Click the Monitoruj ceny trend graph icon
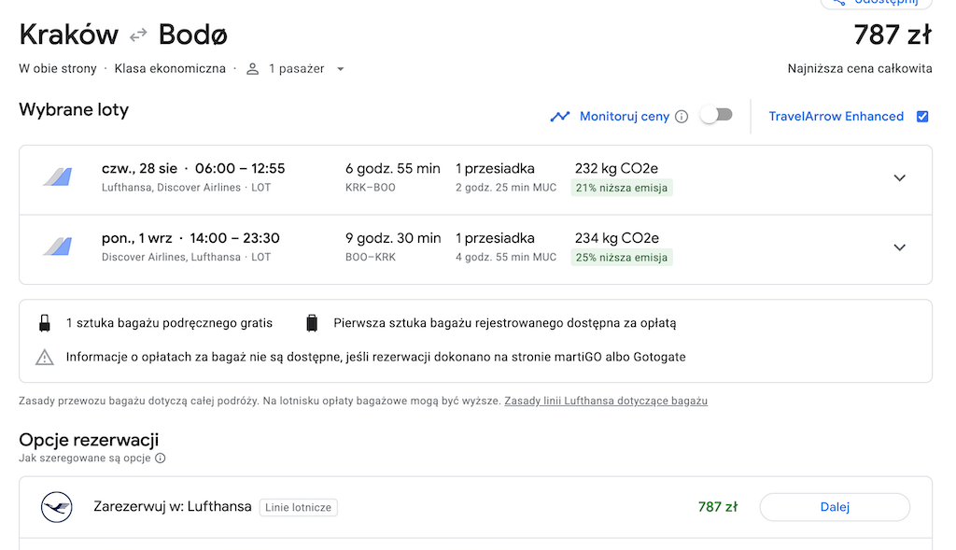Image resolution: width=956 pixels, height=550 pixels. click(x=560, y=117)
